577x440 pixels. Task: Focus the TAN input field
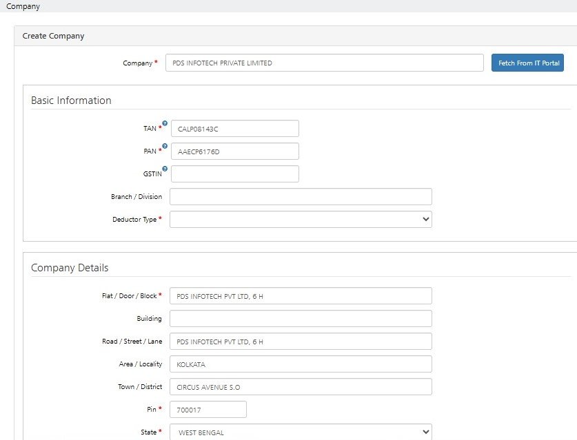(x=234, y=129)
